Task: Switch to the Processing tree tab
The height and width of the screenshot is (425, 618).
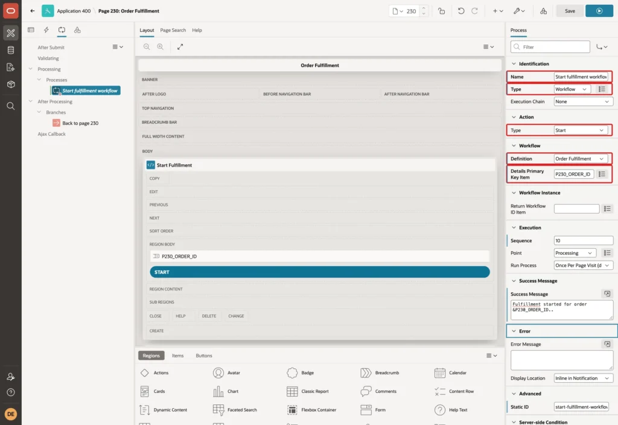Action: point(62,30)
